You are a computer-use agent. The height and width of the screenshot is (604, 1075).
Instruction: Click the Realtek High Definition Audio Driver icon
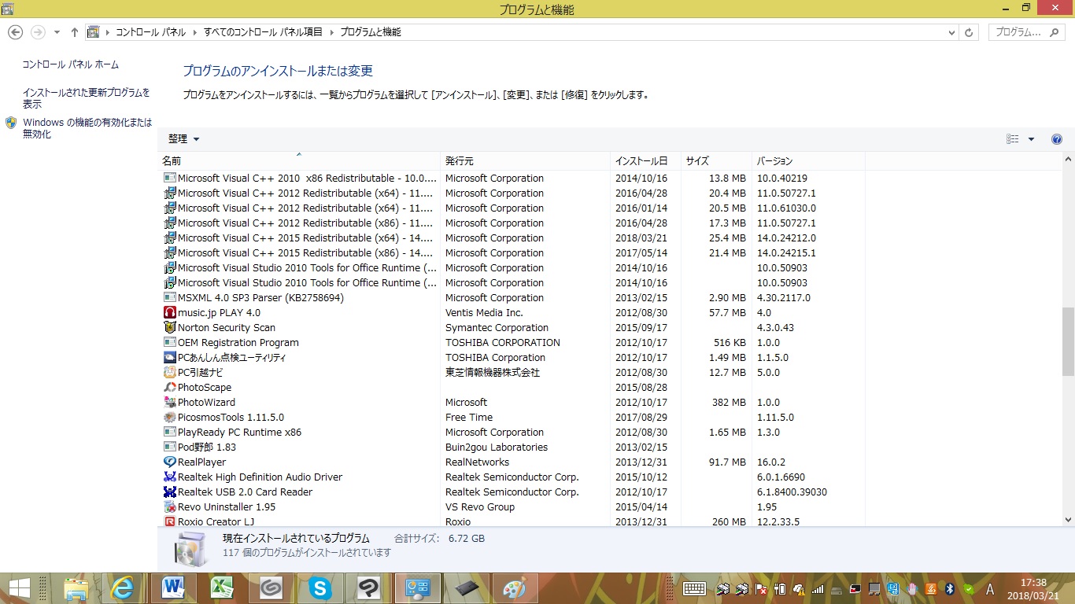(x=169, y=477)
